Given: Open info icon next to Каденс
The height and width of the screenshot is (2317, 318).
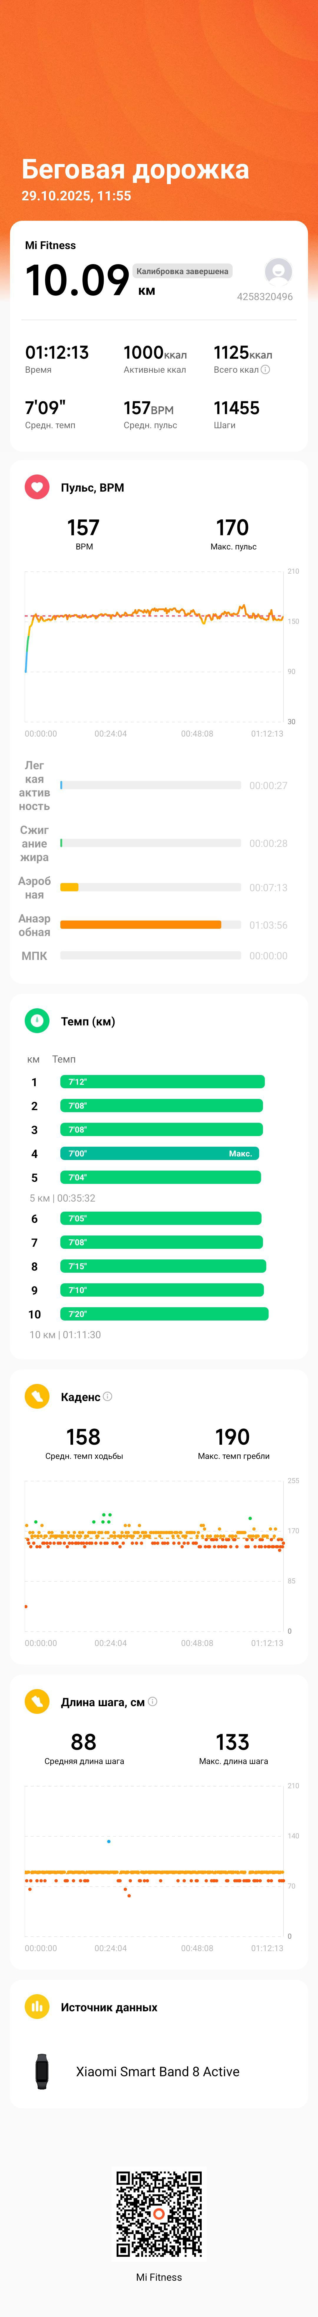Looking at the screenshot, I should click(108, 1396).
